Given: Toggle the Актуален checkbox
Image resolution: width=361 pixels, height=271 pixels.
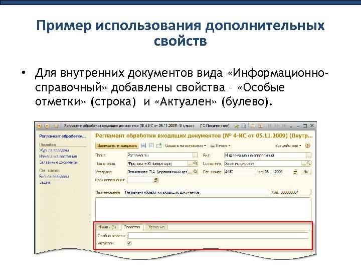Looking at the screenshot, I should 129,243.
